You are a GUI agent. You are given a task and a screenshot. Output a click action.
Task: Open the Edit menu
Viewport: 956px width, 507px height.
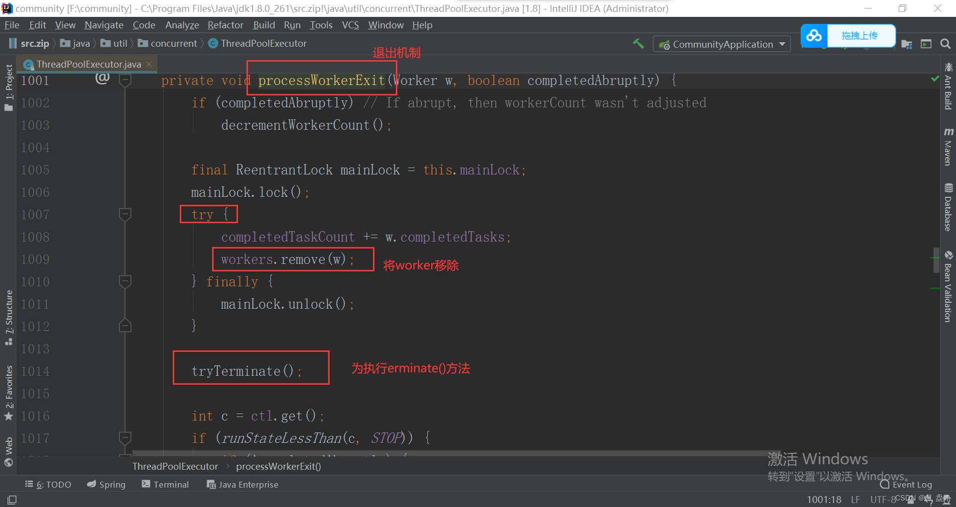pyautogui.click(x=37, y=25)
